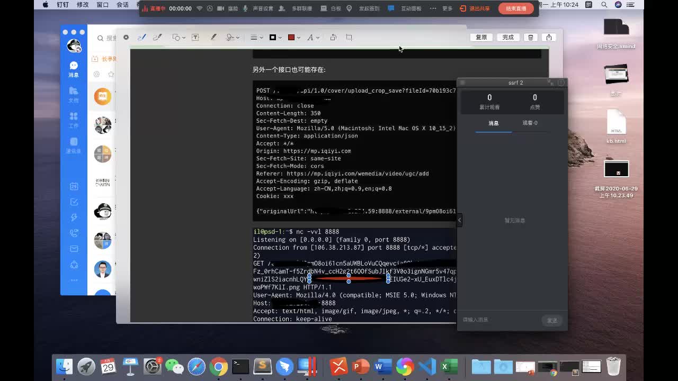
Task: Click the 复原 revert button
Action: point(481,37)
